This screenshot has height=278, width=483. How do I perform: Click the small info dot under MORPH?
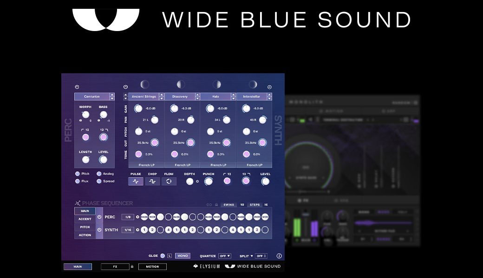pyautogui.click(x=81, y=121)
